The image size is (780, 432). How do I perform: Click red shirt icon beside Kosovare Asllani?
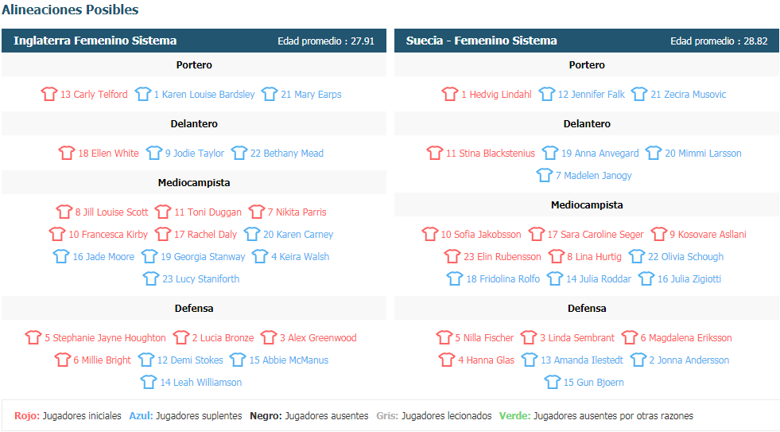[x=658, y=234]
